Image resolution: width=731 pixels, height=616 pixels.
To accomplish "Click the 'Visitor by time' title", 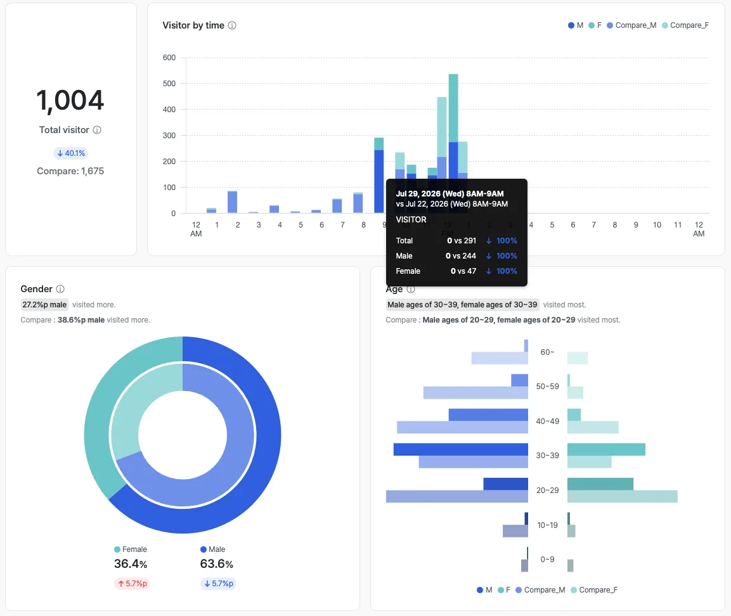I will pyautogui.click(x=193, y=25).
